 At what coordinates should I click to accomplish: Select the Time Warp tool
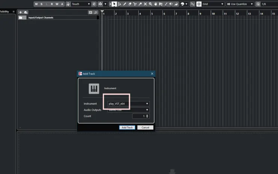click(x=161, y=4)
